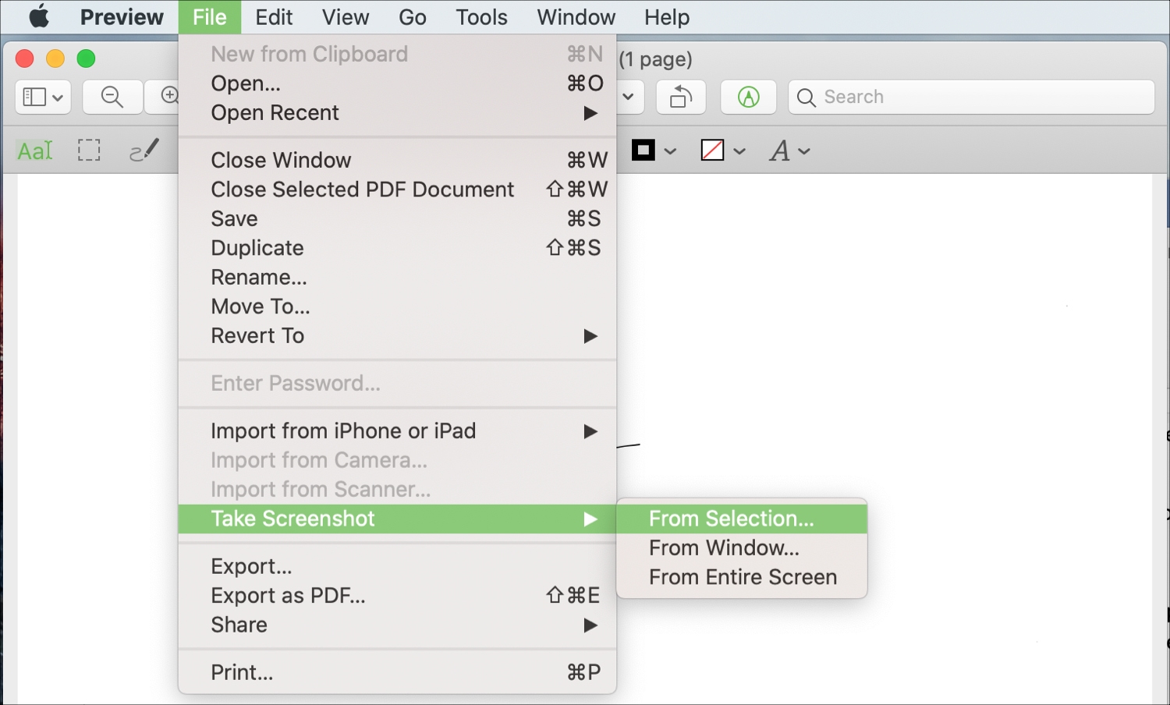This screenshot has height=705, width=1170.
Task: Click the red close window button
Action: pos(25,58)
